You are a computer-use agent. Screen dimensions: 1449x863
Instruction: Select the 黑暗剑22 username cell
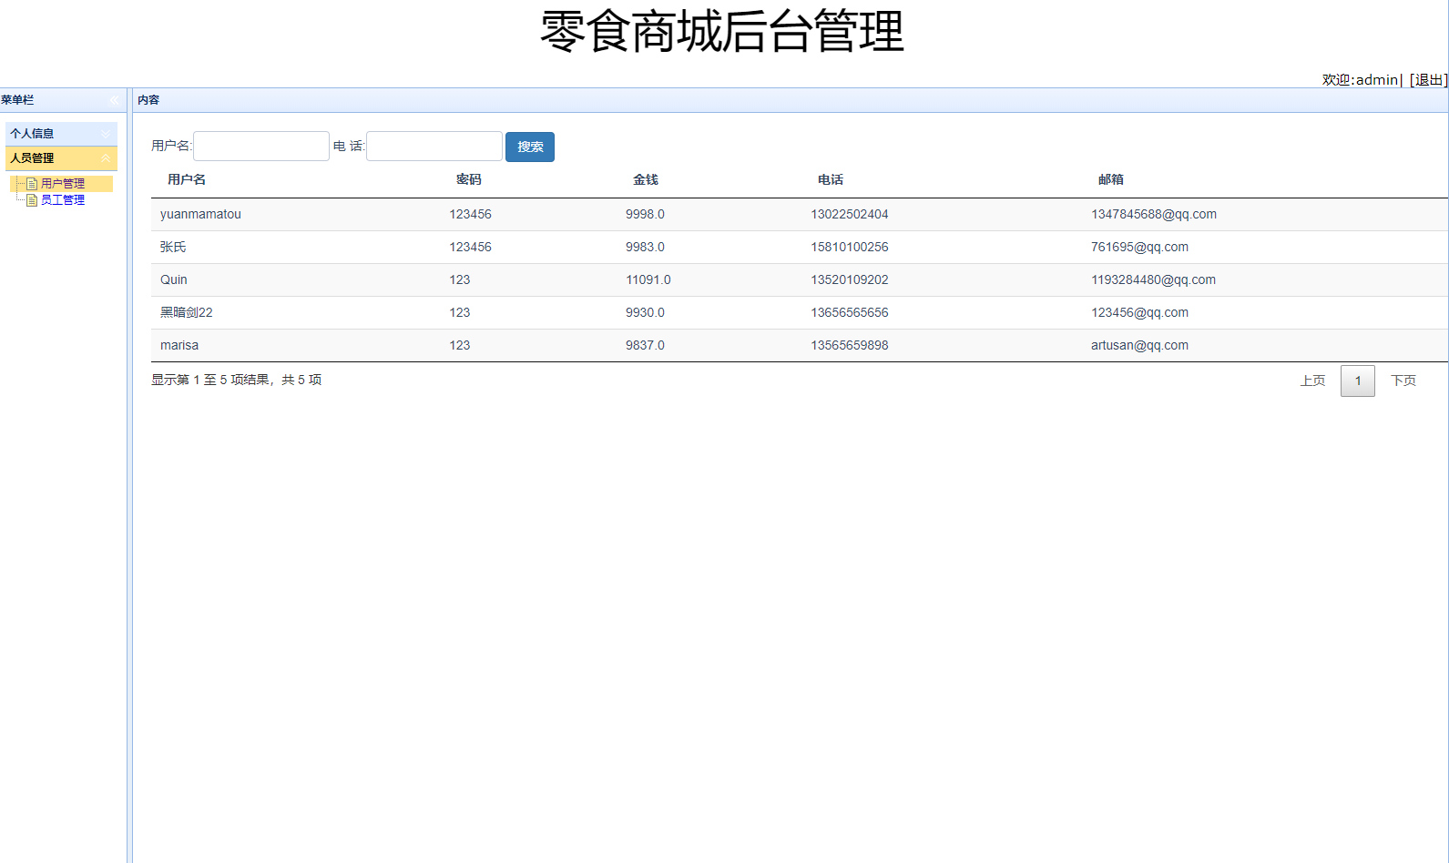pyautogui.click(x=187, y=313)
